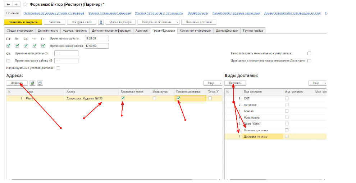Open the Контактная информация tab
Image resolution: width=356 pixels, height=183 pixels.
[x=195, y=31]
